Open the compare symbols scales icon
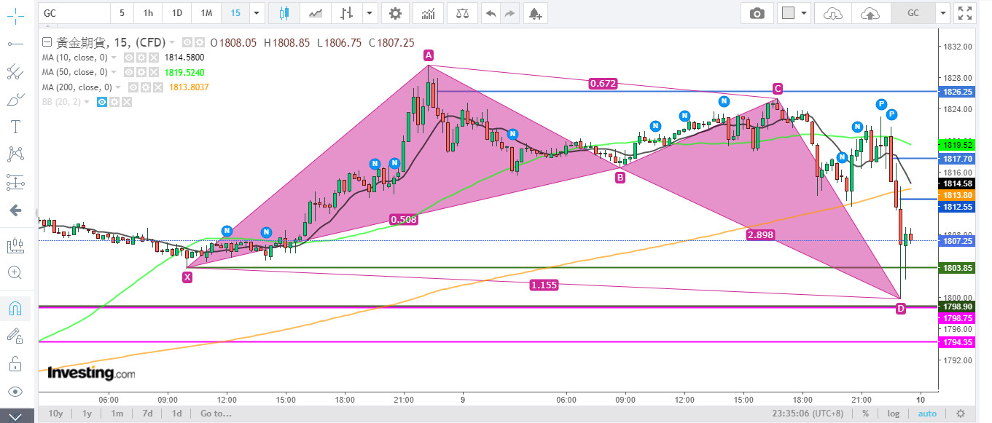The width and height of the screenshot is (992, 423). coord(463,13)
